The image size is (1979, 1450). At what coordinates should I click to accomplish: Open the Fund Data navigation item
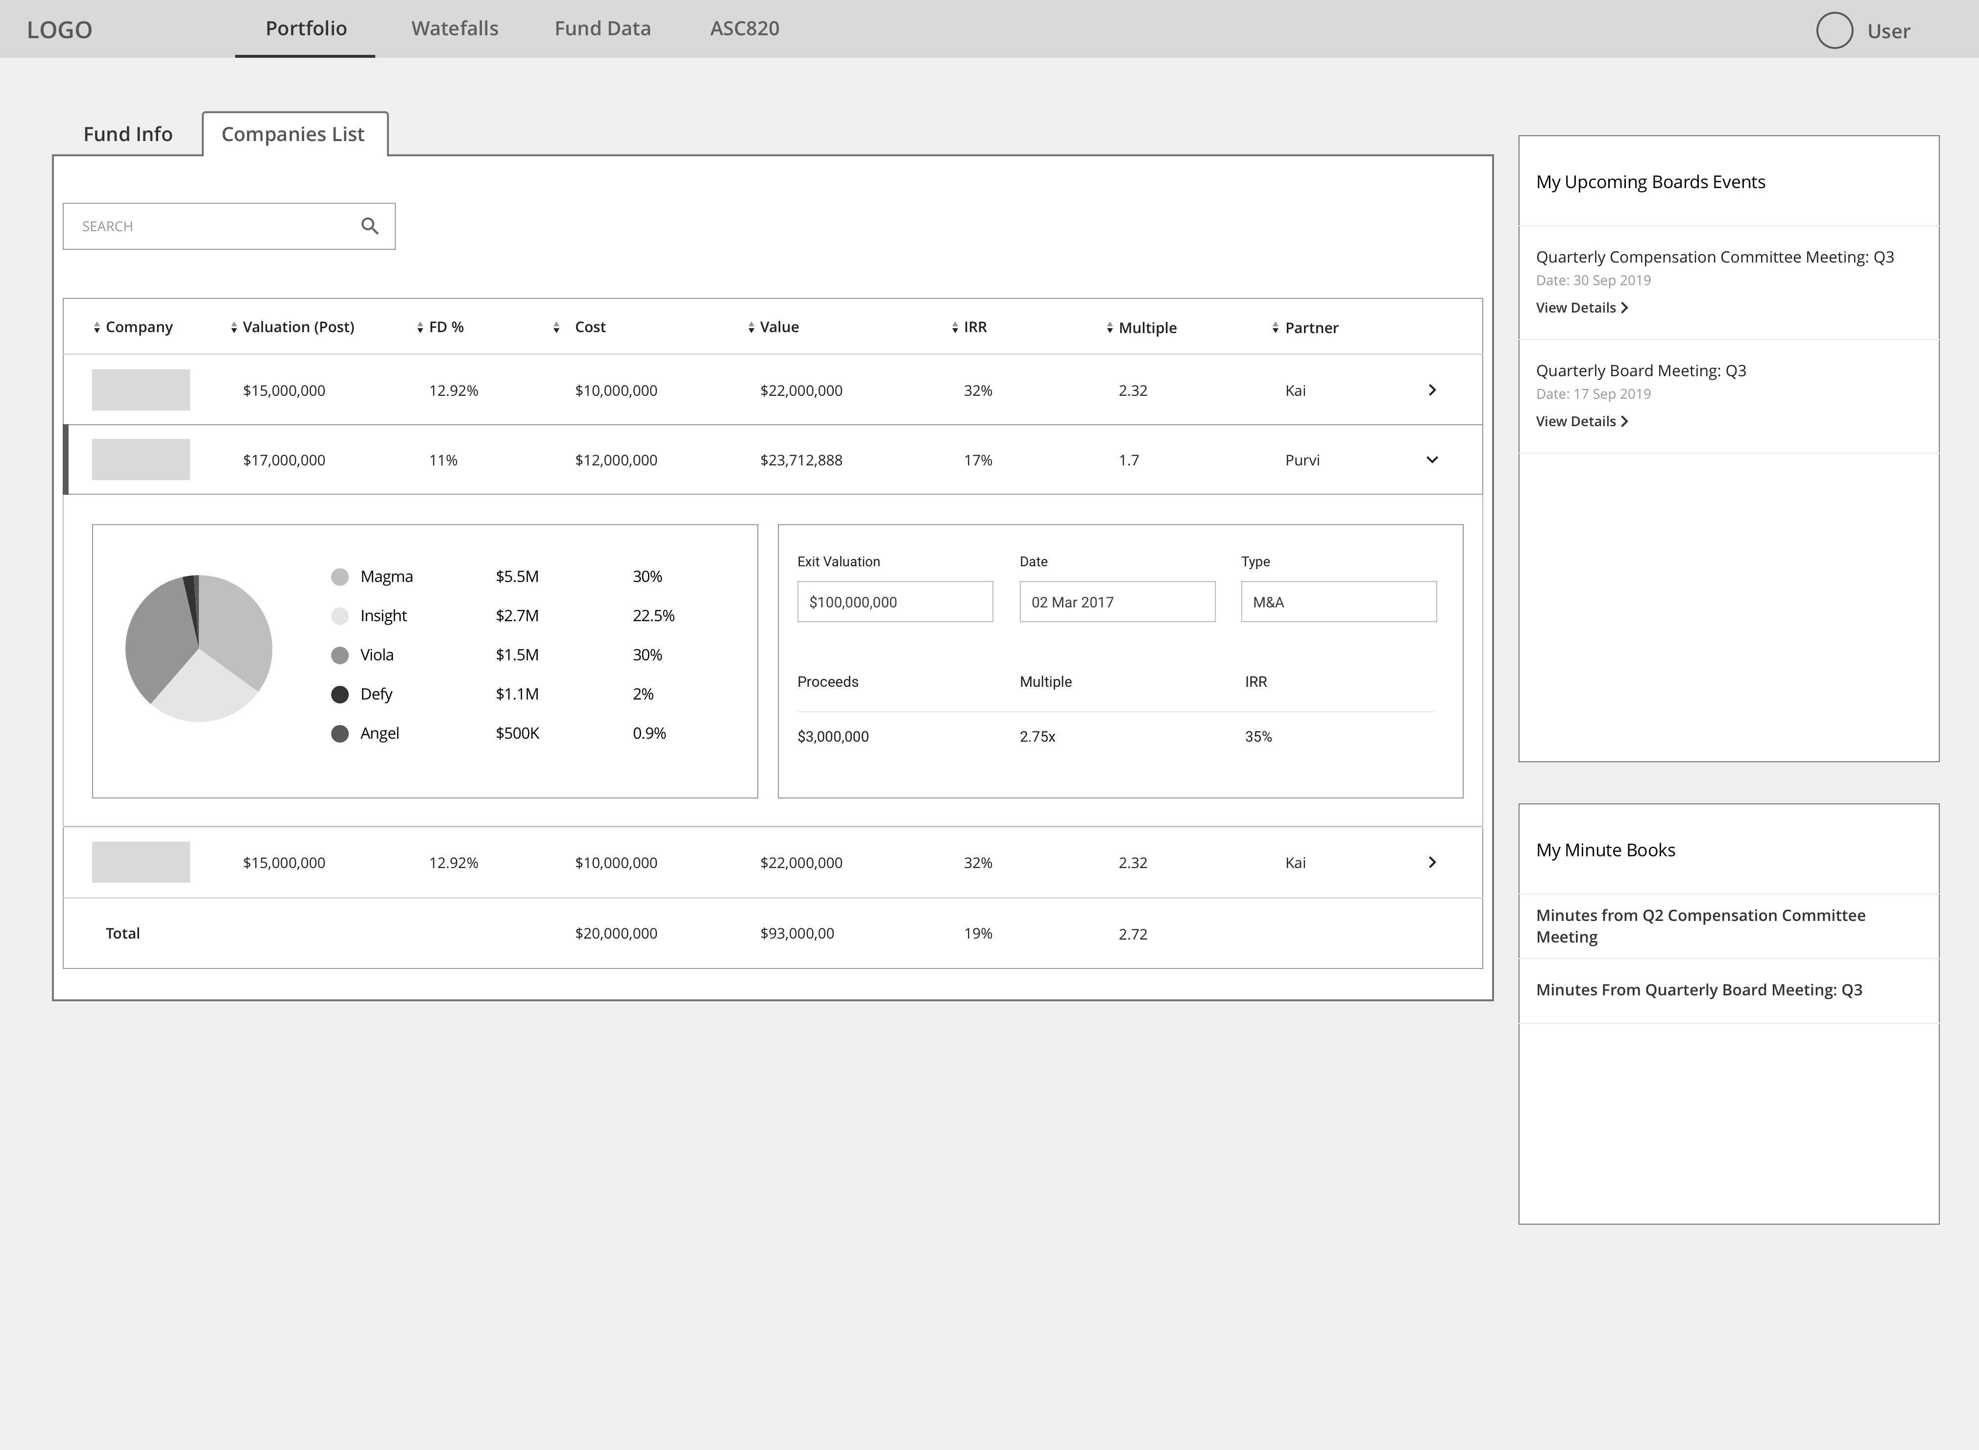point(602,29)
